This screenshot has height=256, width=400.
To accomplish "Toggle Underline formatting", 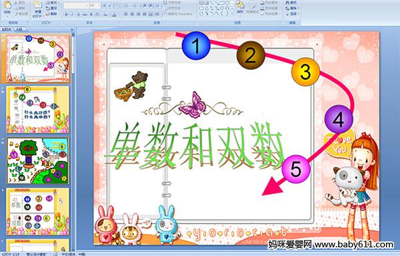I will (x=78, y=15).
